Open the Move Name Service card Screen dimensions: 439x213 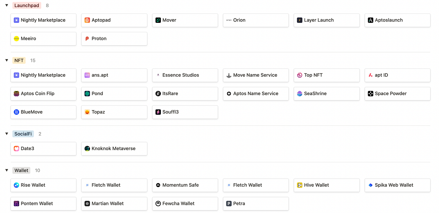pyautogui.click(x=256, y=75)
